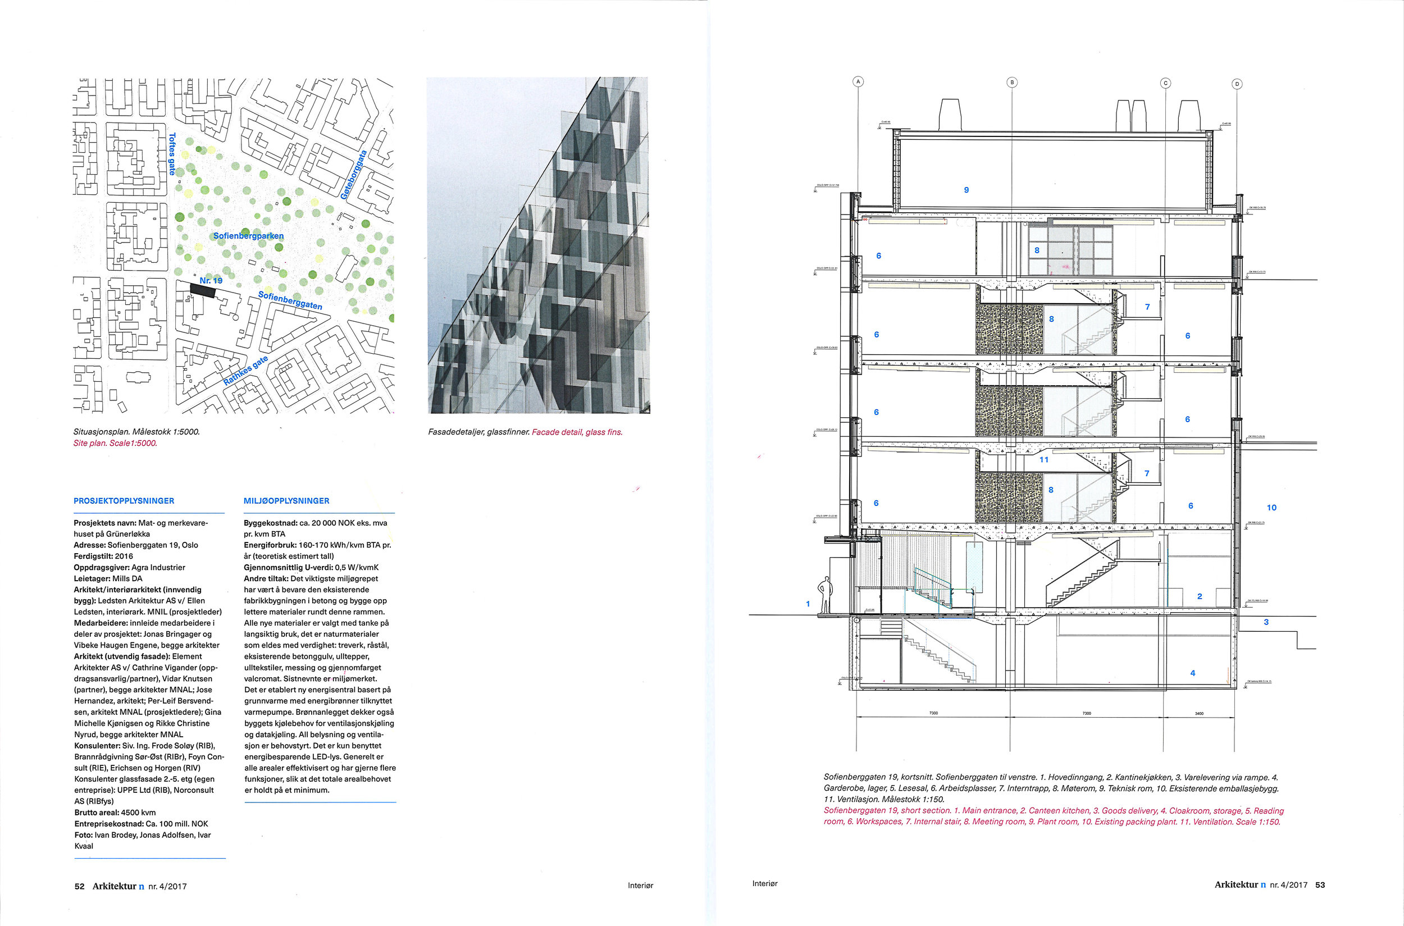
Task: Select the line "Ferdigstilt: 2016"
Action: [x=103, y=556]
